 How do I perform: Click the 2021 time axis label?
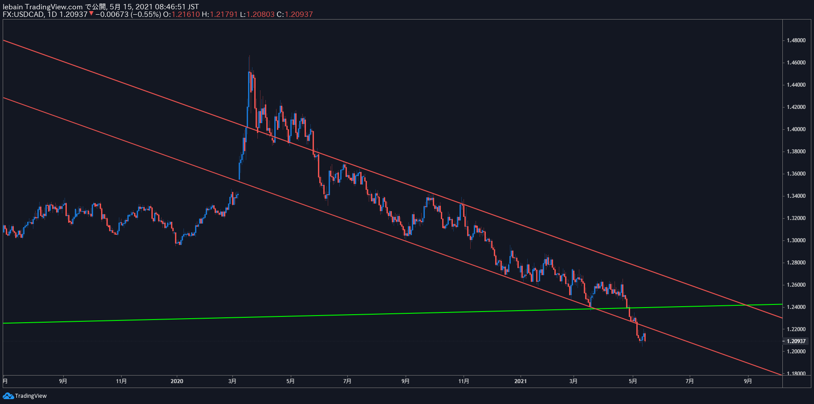coord(520,381)
